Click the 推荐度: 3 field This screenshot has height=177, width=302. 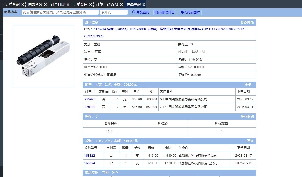pyautogui.click(x=216, y=44)
